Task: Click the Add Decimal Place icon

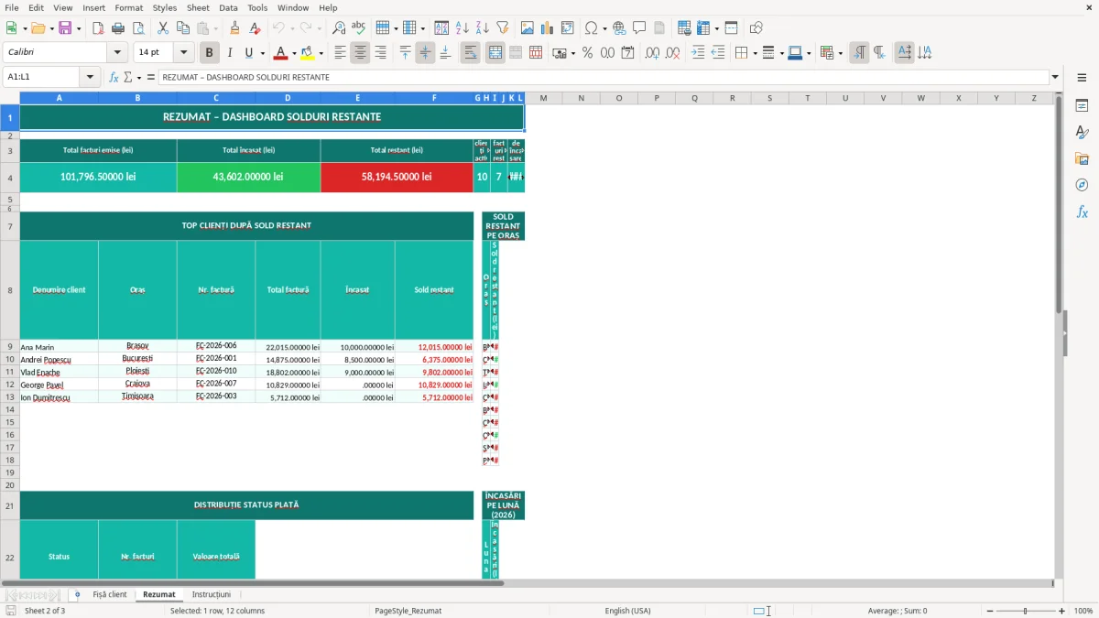Action: (653, 53)
